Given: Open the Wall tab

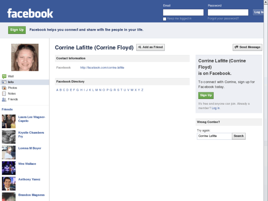Looking at the screenshot, I should pyautogui.click(x=11, y=76).
